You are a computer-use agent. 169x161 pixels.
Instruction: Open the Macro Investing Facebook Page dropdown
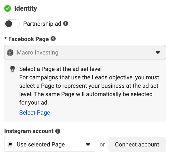pos(84,52)
